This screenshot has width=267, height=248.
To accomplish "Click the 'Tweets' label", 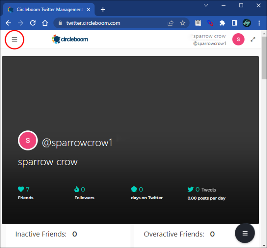I will tap(209, 190).
